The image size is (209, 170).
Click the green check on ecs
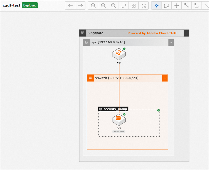[x=124, y=114]
